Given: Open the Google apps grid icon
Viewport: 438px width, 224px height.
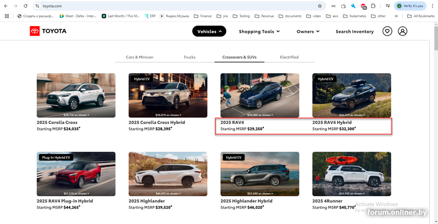Looking at the screenshot, I should (7, 16).
